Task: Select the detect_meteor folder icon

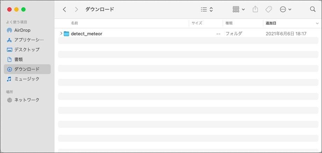Action: 66,34
